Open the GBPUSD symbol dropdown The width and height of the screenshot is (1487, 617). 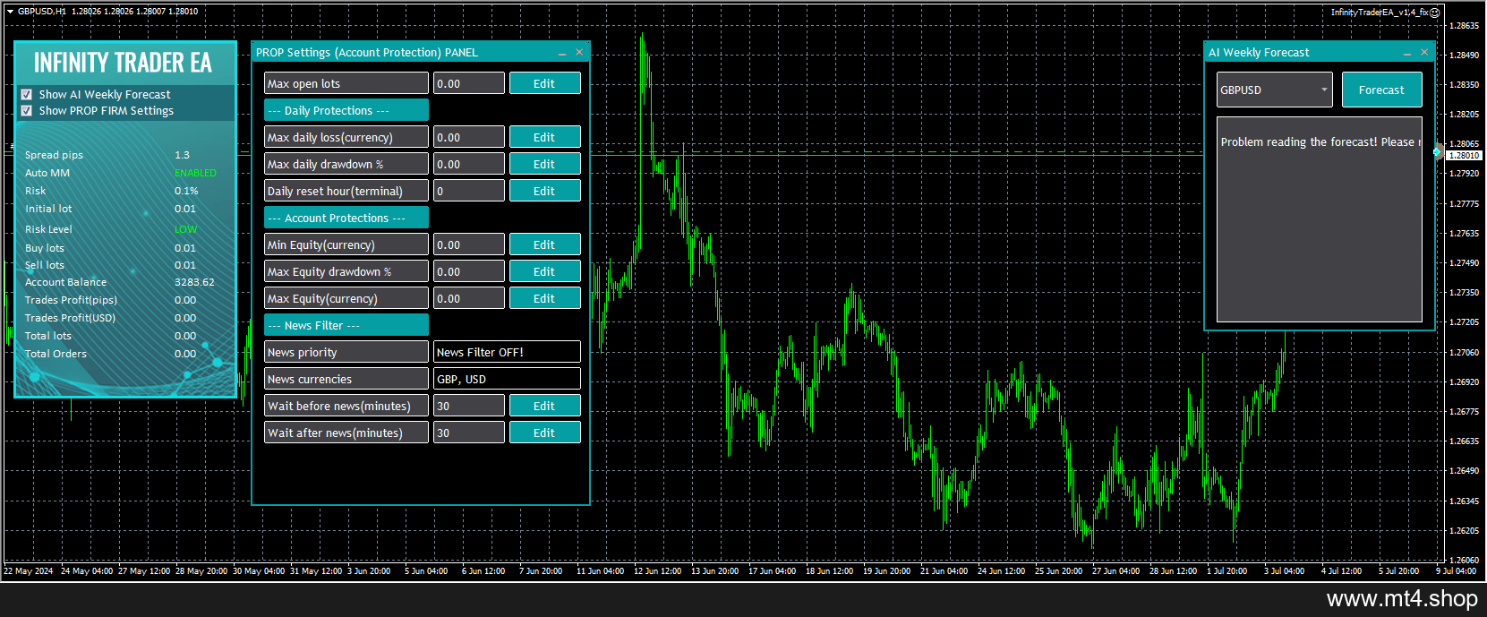click(1274, 90)
